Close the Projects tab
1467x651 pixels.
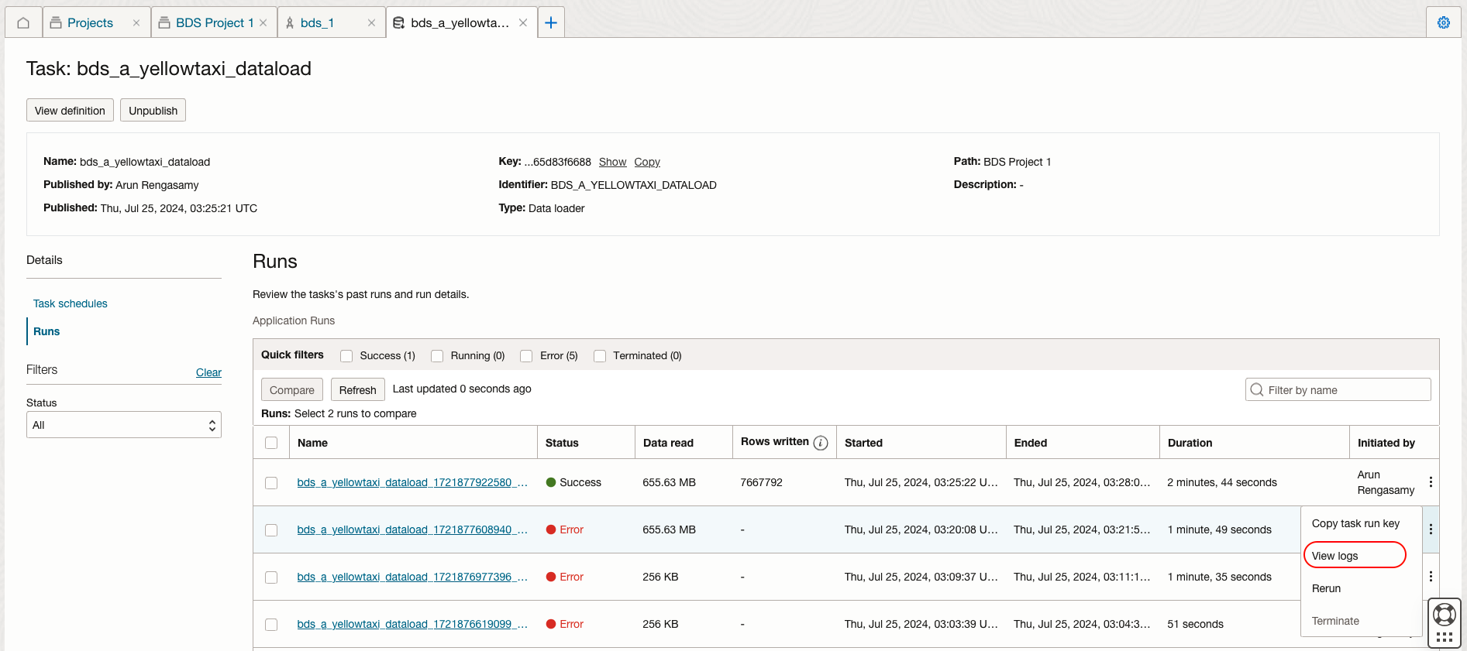coord(136,23)
